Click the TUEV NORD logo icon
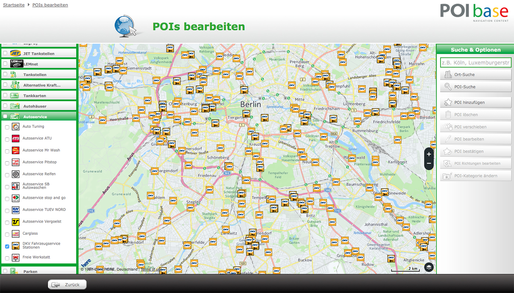This screenshot has width=514, height=293. coord(16,210)
